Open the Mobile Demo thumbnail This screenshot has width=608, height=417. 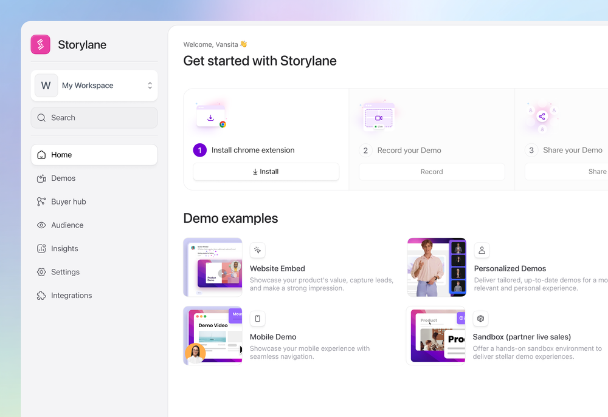click(213, 336)
